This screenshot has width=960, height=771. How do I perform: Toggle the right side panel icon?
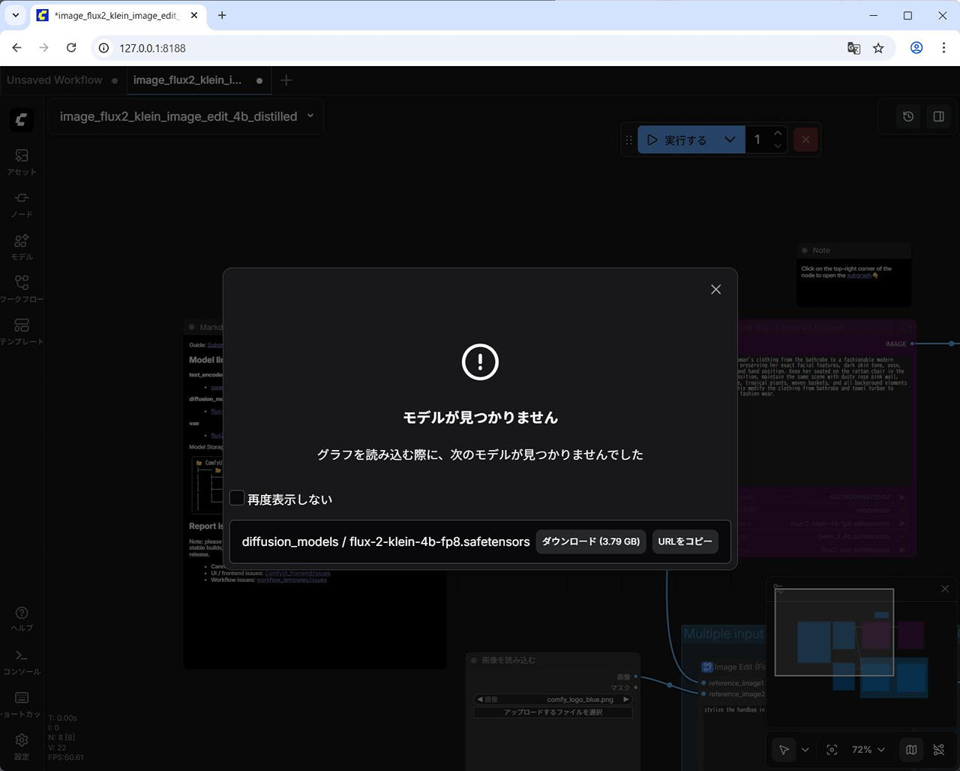938,116
